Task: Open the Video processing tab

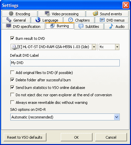Action: pyautogui.click(x=62, y=14)
